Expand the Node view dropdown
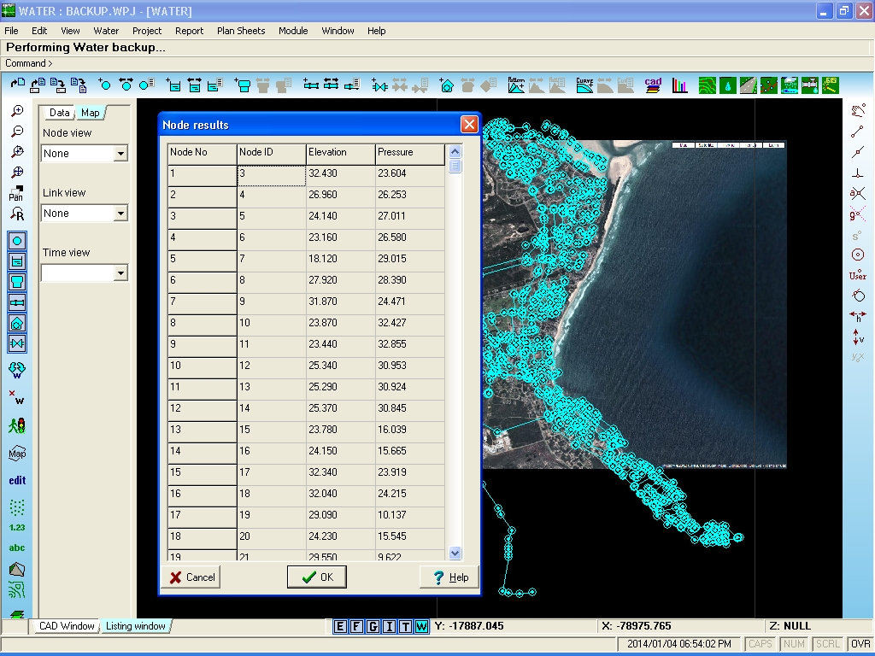 point(120,154)
